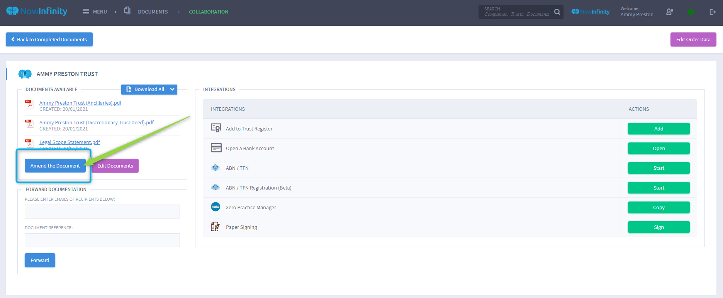The image size is (723, 298).
Task: Open Legal Scope Statement.pdf link
Action: (x=70, y=142)
